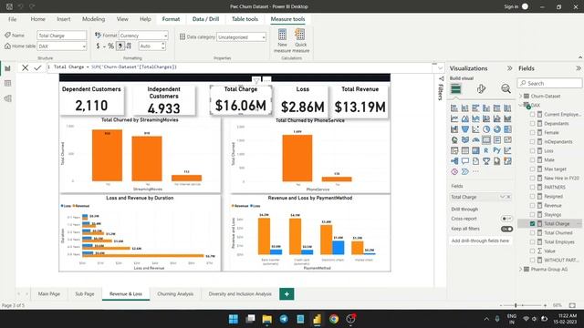
Task: Toggle the Keep all filters switch
Action: (x=506, y=229)
